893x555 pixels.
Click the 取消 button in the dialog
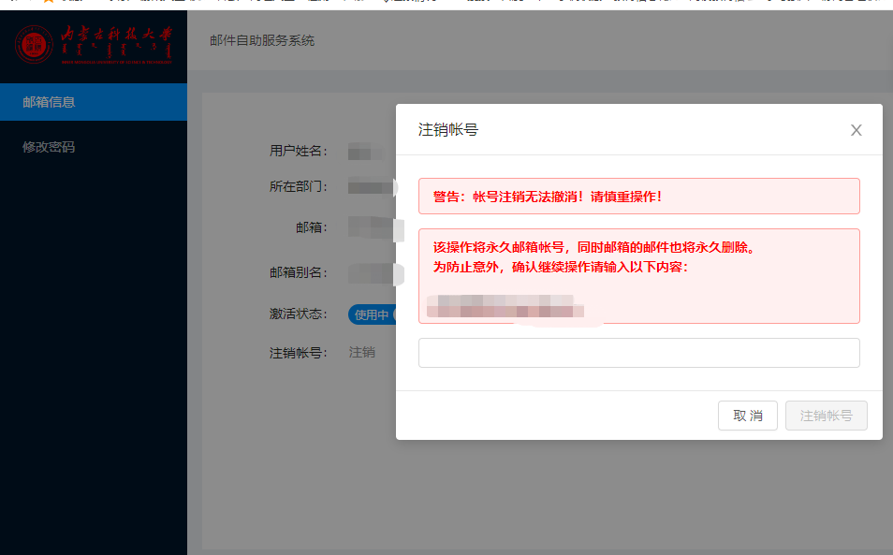point(747,416)
